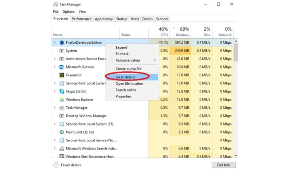Choose Open file location

132,84
